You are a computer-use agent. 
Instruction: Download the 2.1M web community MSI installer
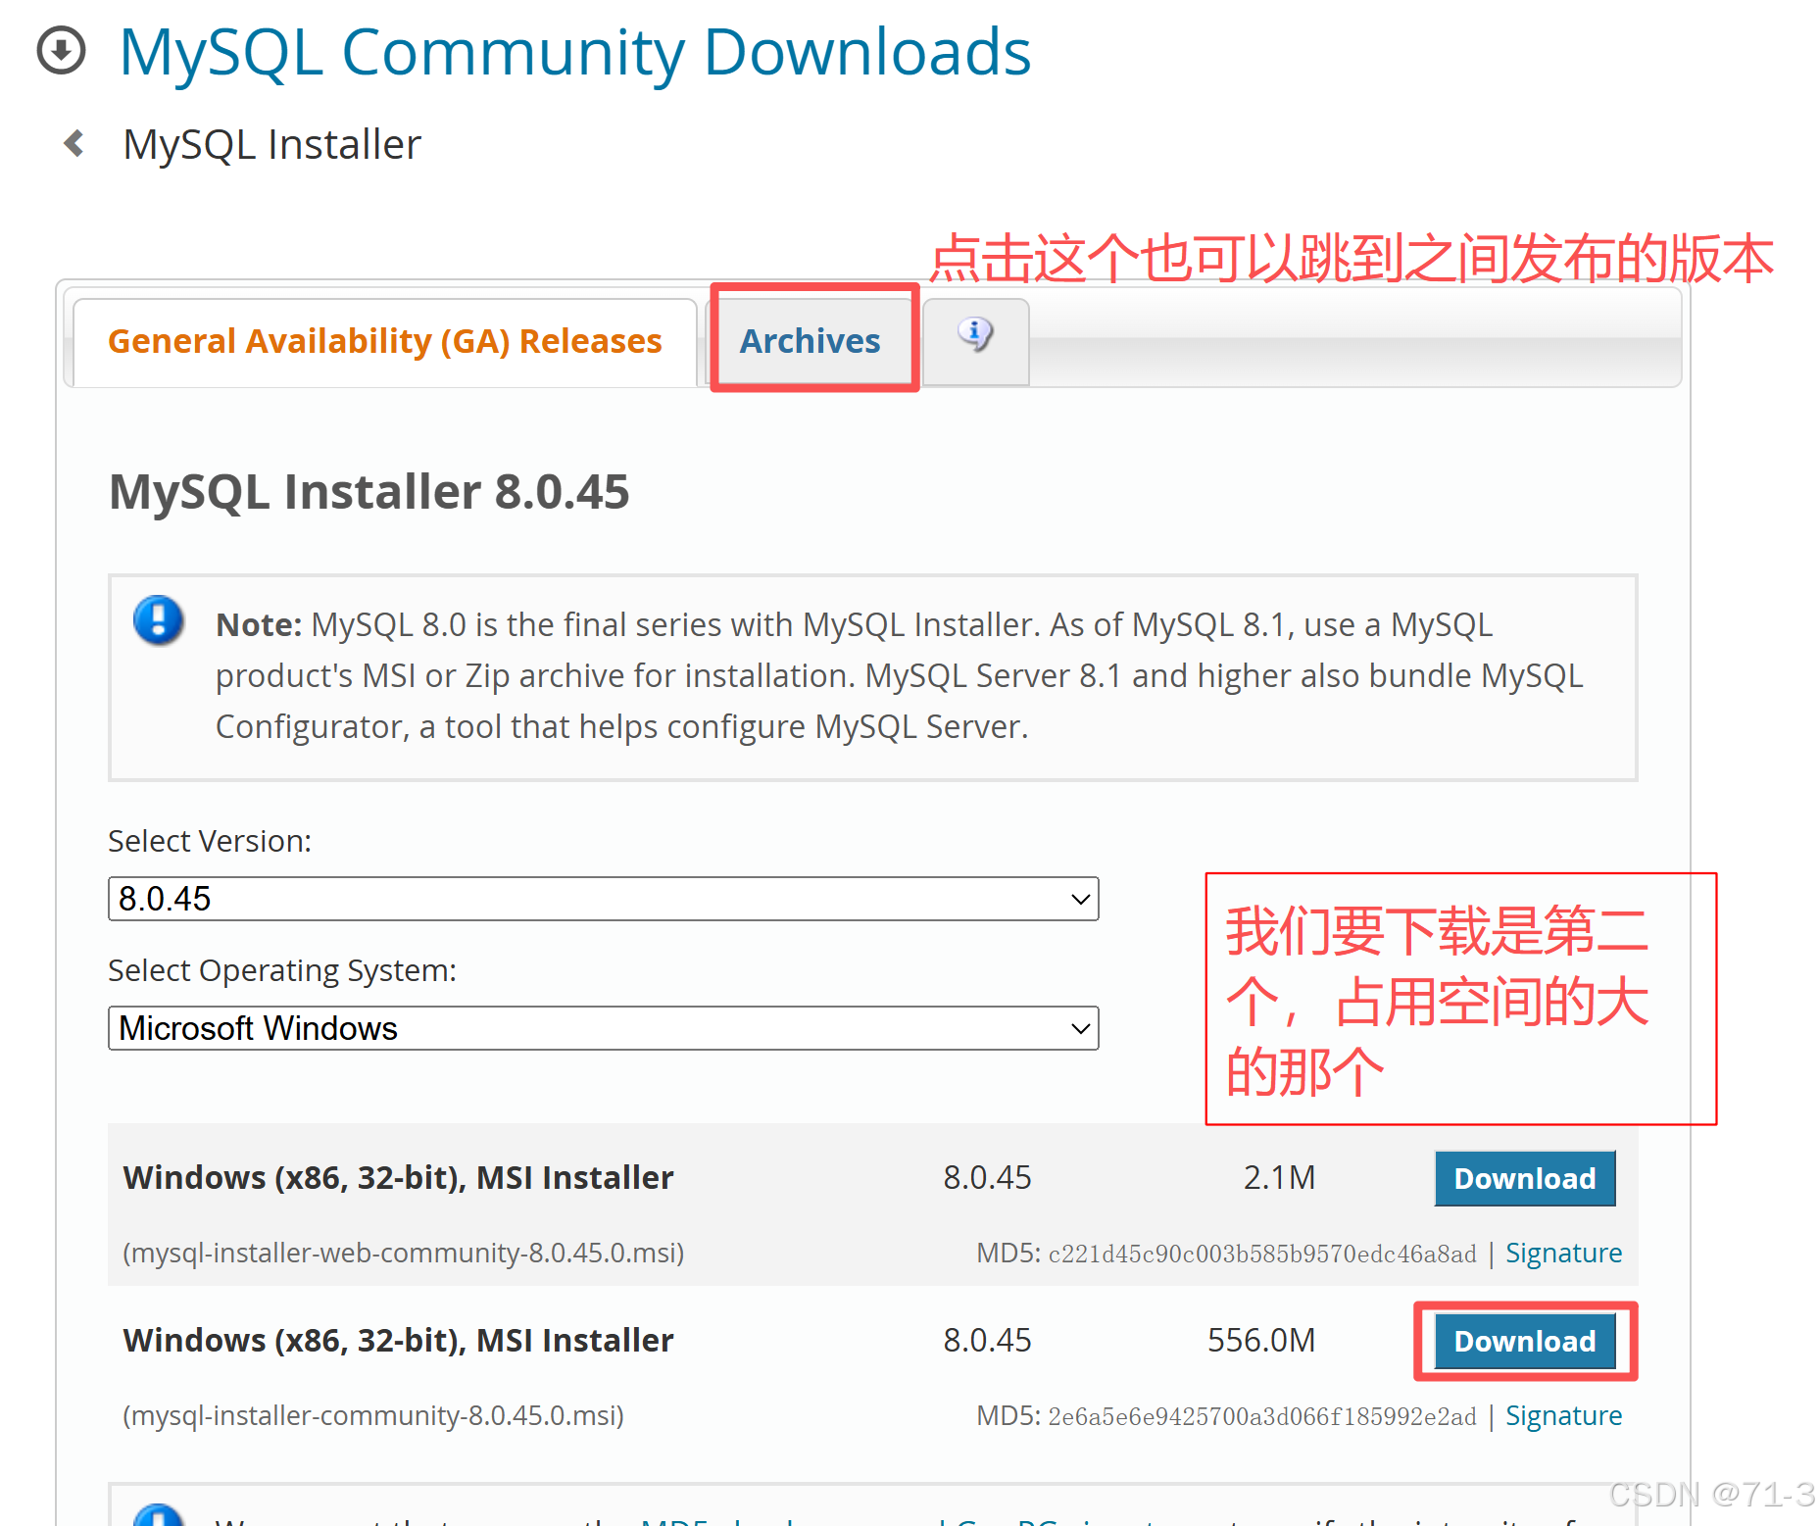(1525, 1178)
